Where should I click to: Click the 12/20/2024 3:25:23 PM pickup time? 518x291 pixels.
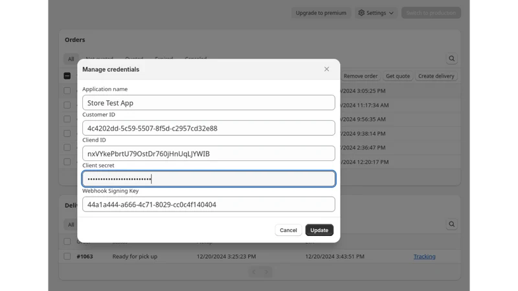click(x=226, y=256)
